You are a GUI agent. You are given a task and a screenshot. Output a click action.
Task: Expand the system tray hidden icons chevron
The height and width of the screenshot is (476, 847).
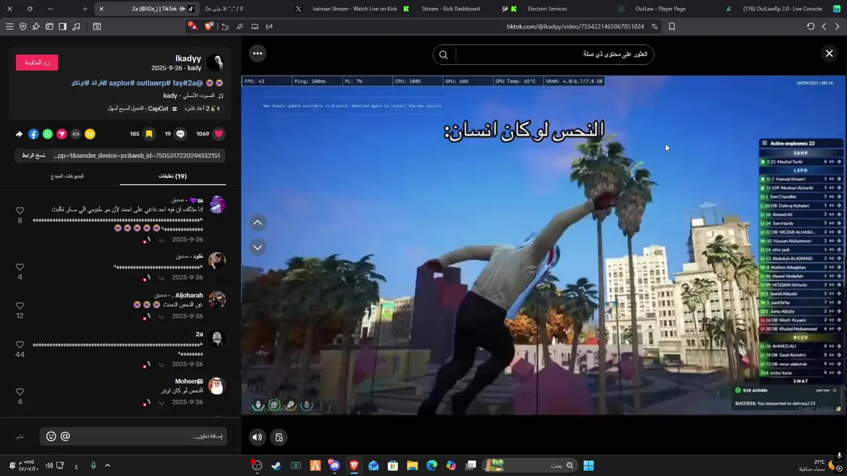click(x=107, y=465)
